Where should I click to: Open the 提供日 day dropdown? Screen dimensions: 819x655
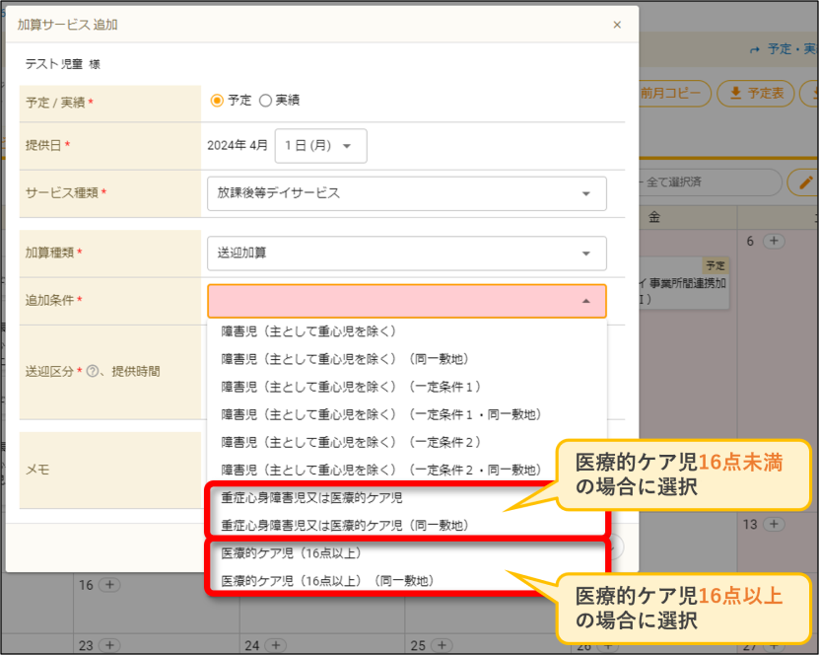(x=320, y=146)
